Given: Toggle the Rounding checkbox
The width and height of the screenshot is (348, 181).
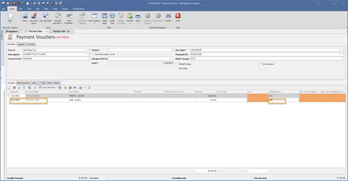Looking at the screenshot, I should 177,68.
